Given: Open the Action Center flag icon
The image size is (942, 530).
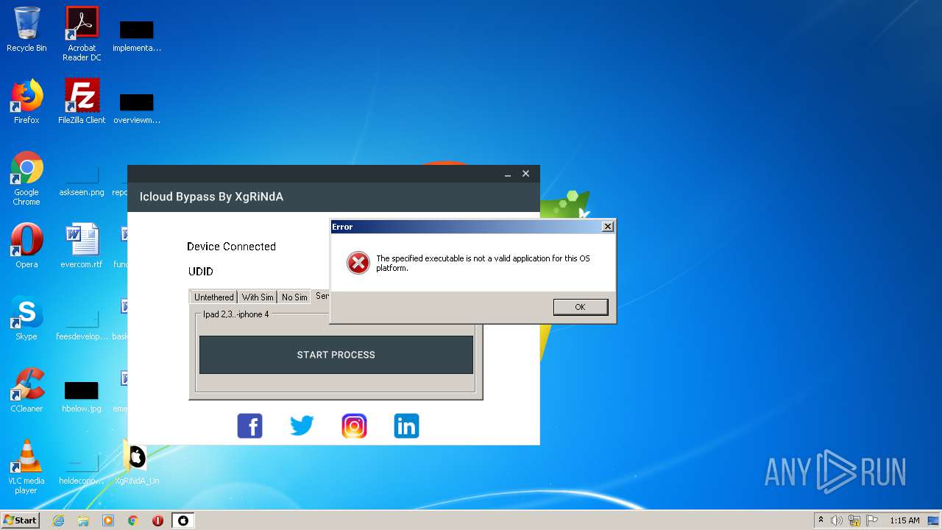Looking at the screenshot, I should point(872,520).
